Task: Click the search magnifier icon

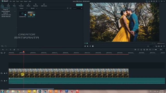Action: pos(81,8)
